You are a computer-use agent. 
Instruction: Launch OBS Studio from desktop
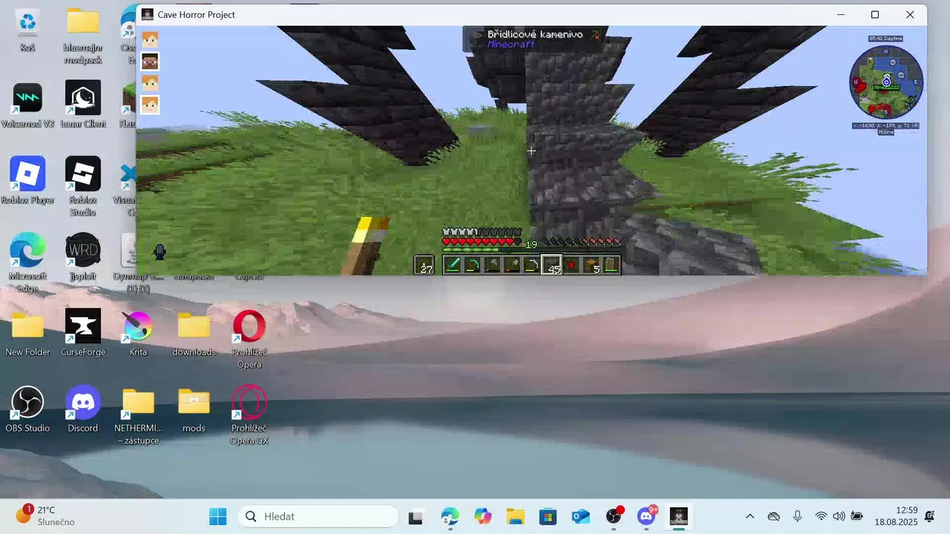click(x=27, y=409)
